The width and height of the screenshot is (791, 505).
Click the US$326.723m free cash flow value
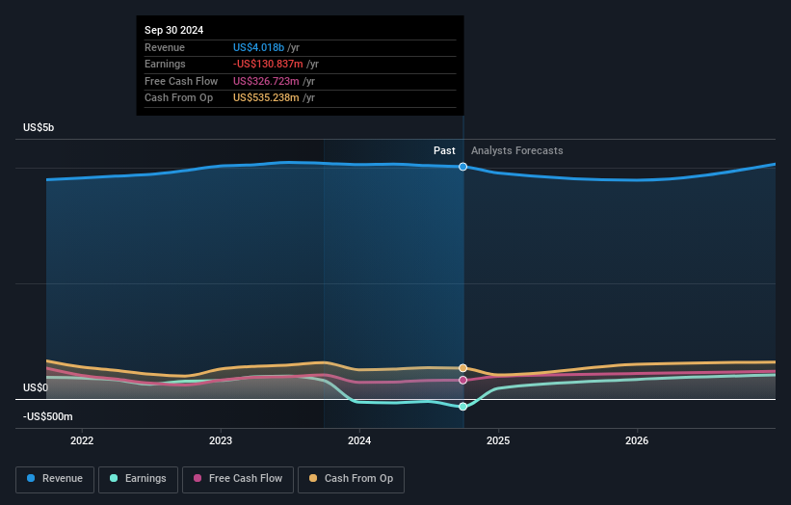(266, 81)
